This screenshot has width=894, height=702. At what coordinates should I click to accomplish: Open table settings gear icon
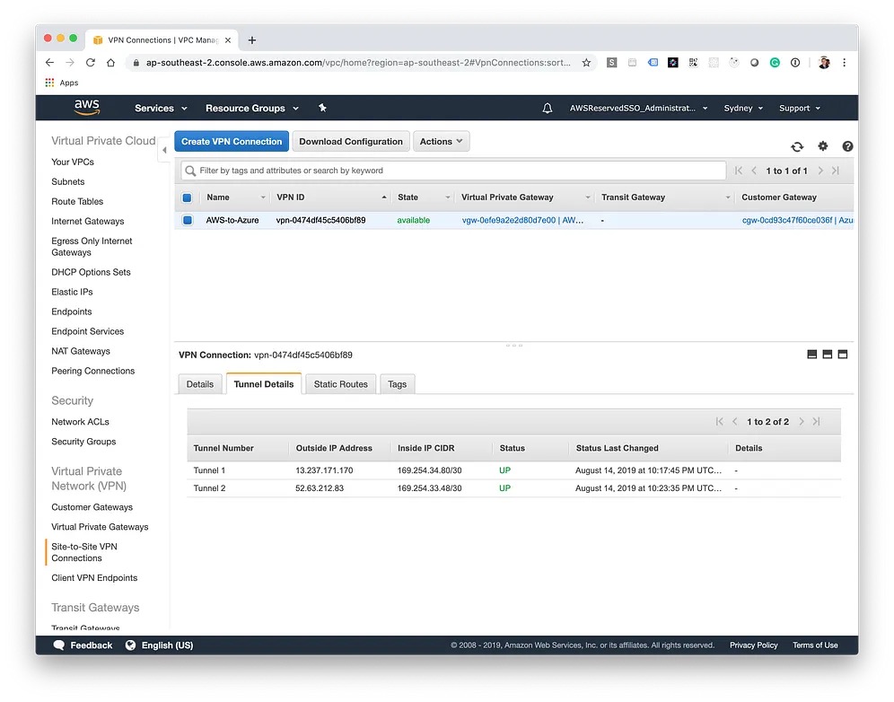(822, 146)
